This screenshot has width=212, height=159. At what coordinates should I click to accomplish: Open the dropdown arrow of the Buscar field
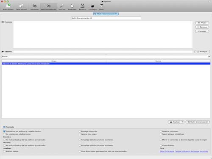[209, 56]
